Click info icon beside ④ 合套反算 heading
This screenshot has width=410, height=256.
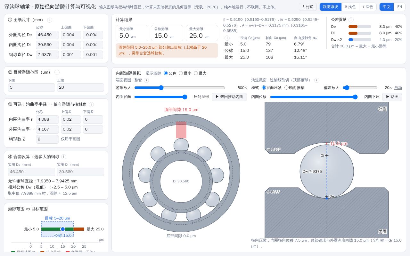pos(64,157)
